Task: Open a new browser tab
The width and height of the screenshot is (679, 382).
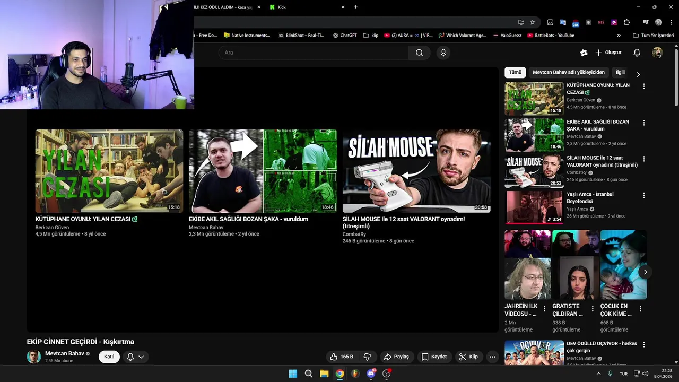Action: (x=355, y=7)
